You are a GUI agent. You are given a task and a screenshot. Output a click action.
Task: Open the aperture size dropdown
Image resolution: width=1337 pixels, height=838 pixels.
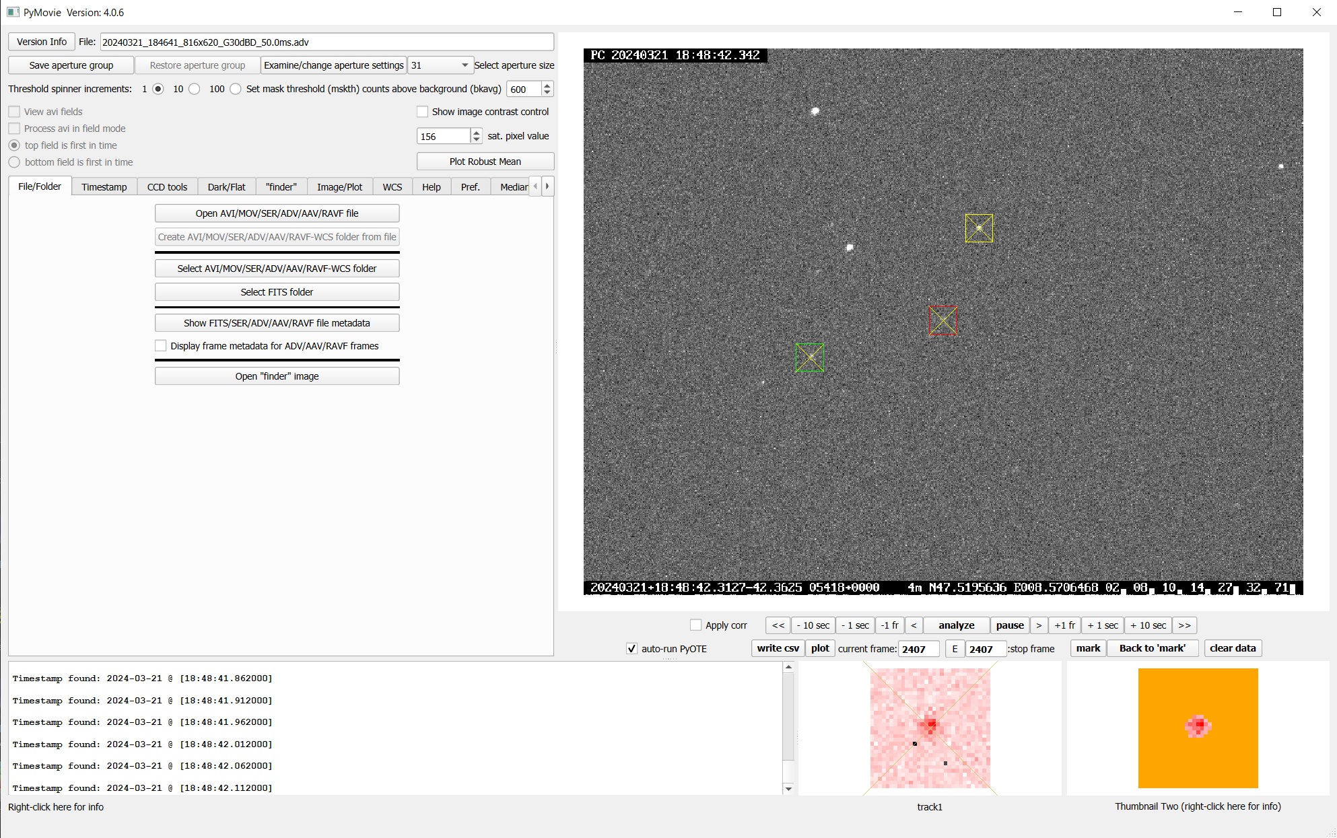[465, 65]
